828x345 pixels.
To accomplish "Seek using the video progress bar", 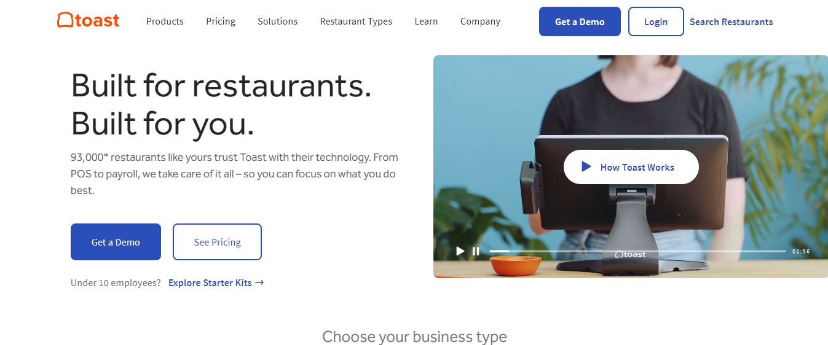I will [x=637, y=251].
